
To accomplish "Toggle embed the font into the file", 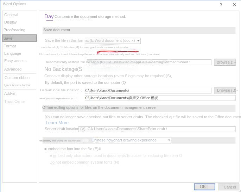I will point(46,149).
